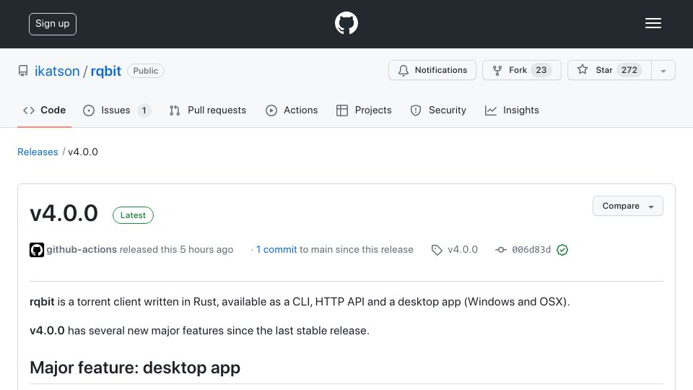Click the v4.0.0 release title heading
This screenshot has width=693, height=390.
64,213
